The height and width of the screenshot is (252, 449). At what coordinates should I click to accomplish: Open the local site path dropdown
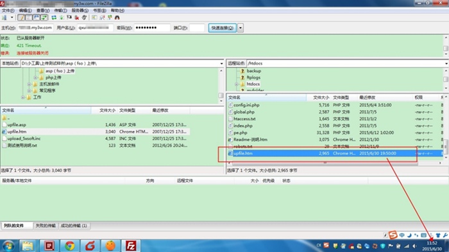click(221, 63)
